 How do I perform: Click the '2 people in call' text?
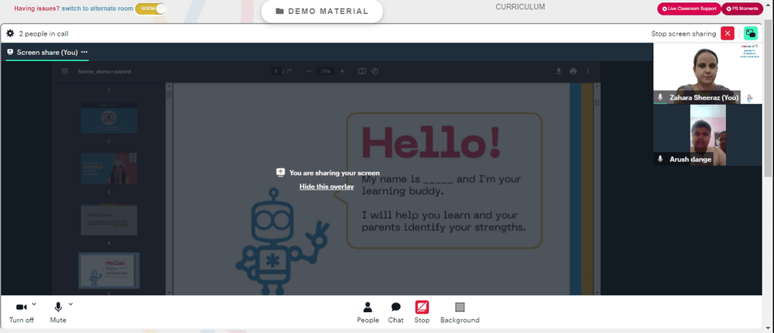pos(43,33)
